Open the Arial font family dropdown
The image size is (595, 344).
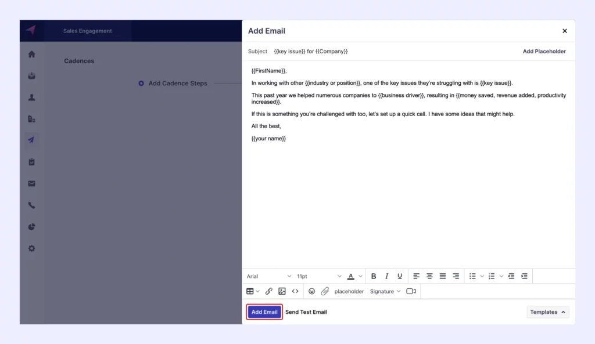pyautogui.click(x=269, y=276)
